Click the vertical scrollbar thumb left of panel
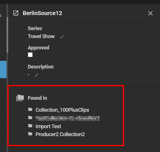The height and width of the screenshot is (152, 160). (x=7, y=35)
